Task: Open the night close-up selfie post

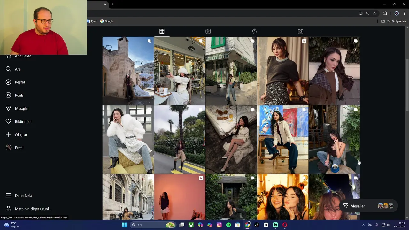Action: coord(334,197)
